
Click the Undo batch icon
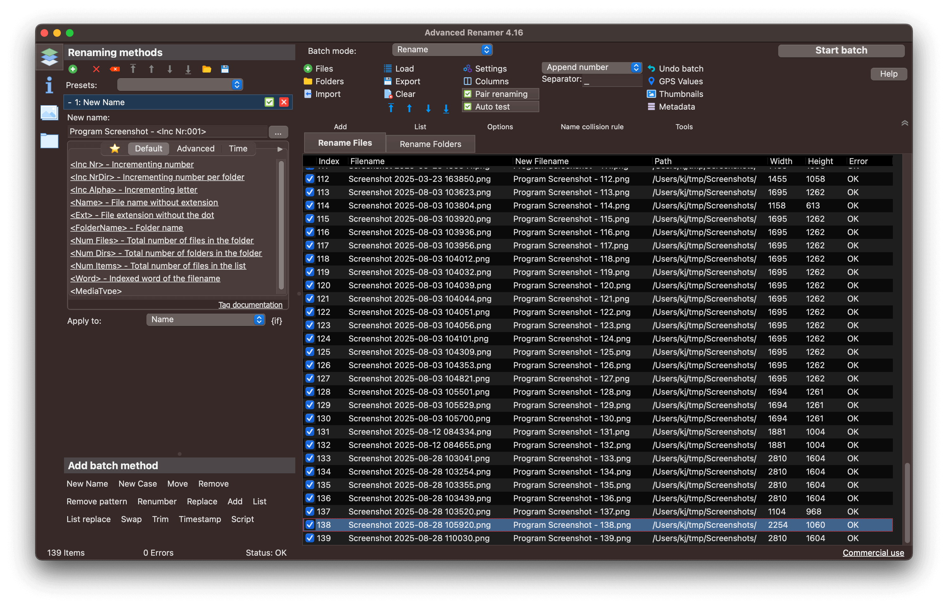click(651, 68)
